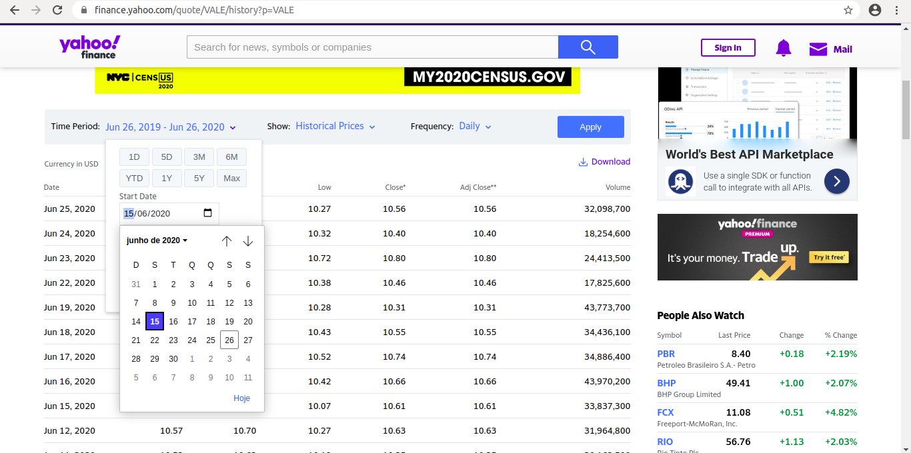Click the news and symbols search box
The height and width of the screenshot is (453, 911).
372,47
